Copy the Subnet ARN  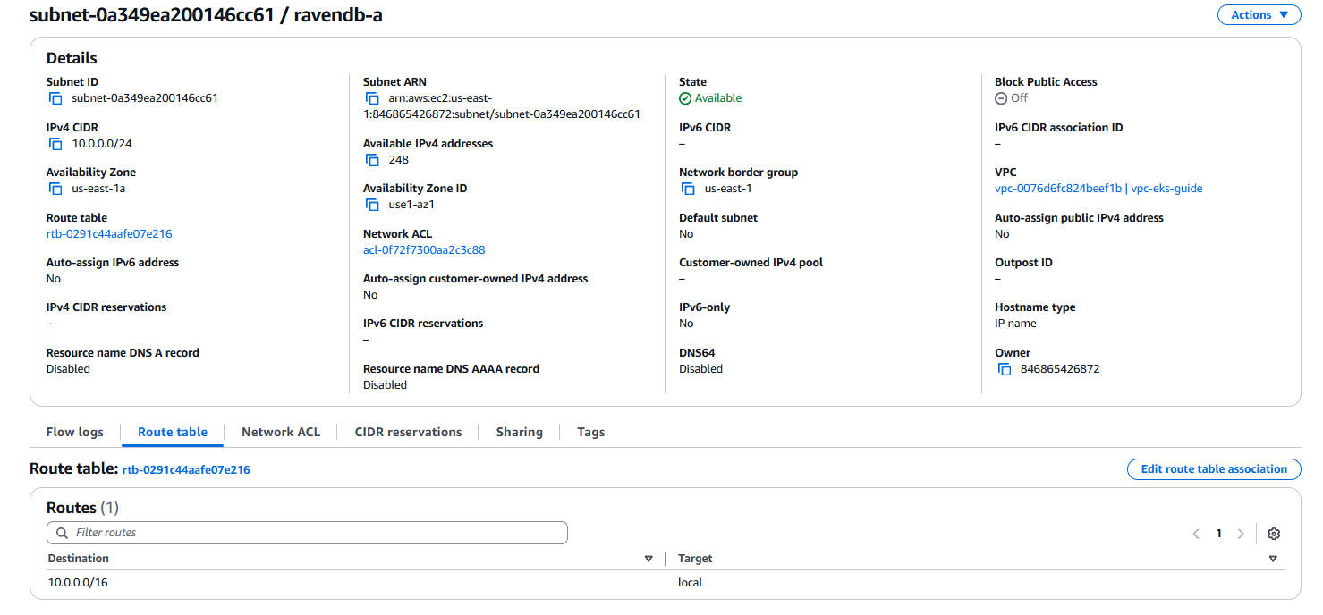click(372, 98)
